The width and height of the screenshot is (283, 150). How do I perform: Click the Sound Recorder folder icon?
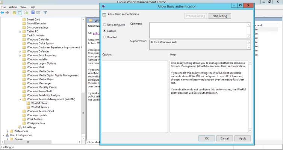(24, 23)
